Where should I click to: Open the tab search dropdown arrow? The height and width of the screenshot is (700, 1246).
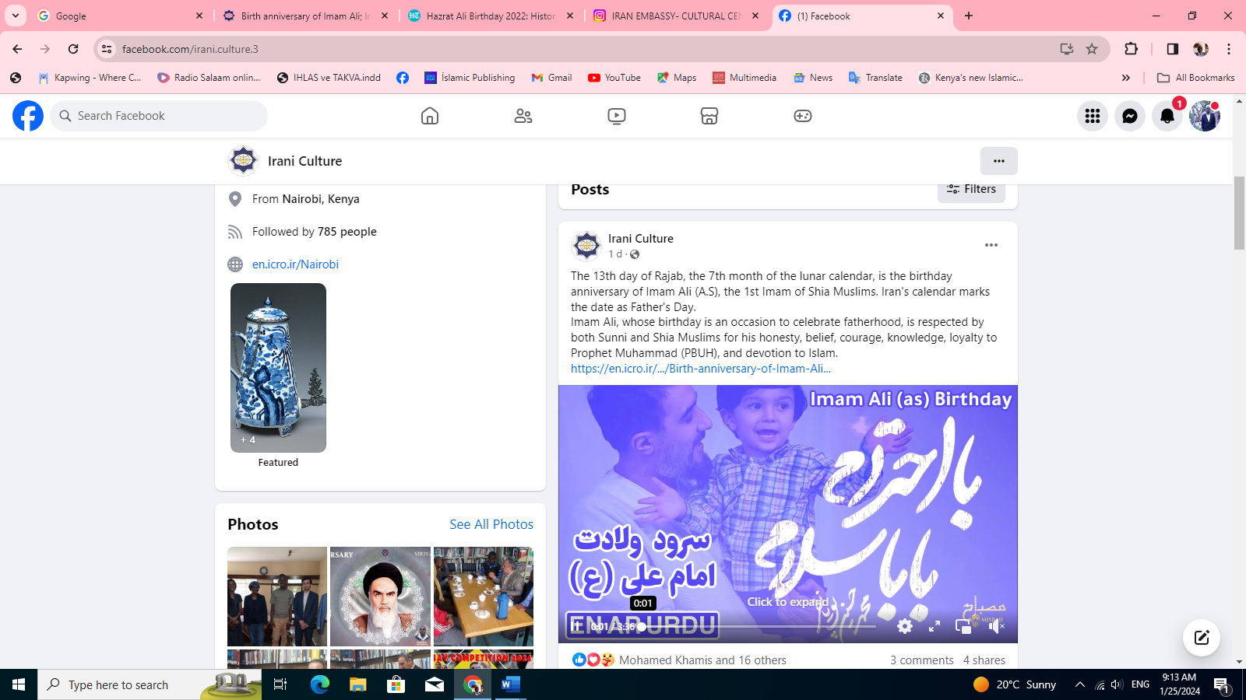click(x=16, y=16)
